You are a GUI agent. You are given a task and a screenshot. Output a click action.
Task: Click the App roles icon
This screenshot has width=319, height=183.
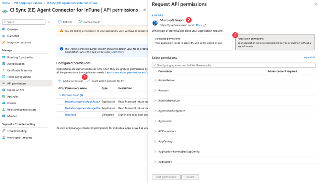click(4, 97)
